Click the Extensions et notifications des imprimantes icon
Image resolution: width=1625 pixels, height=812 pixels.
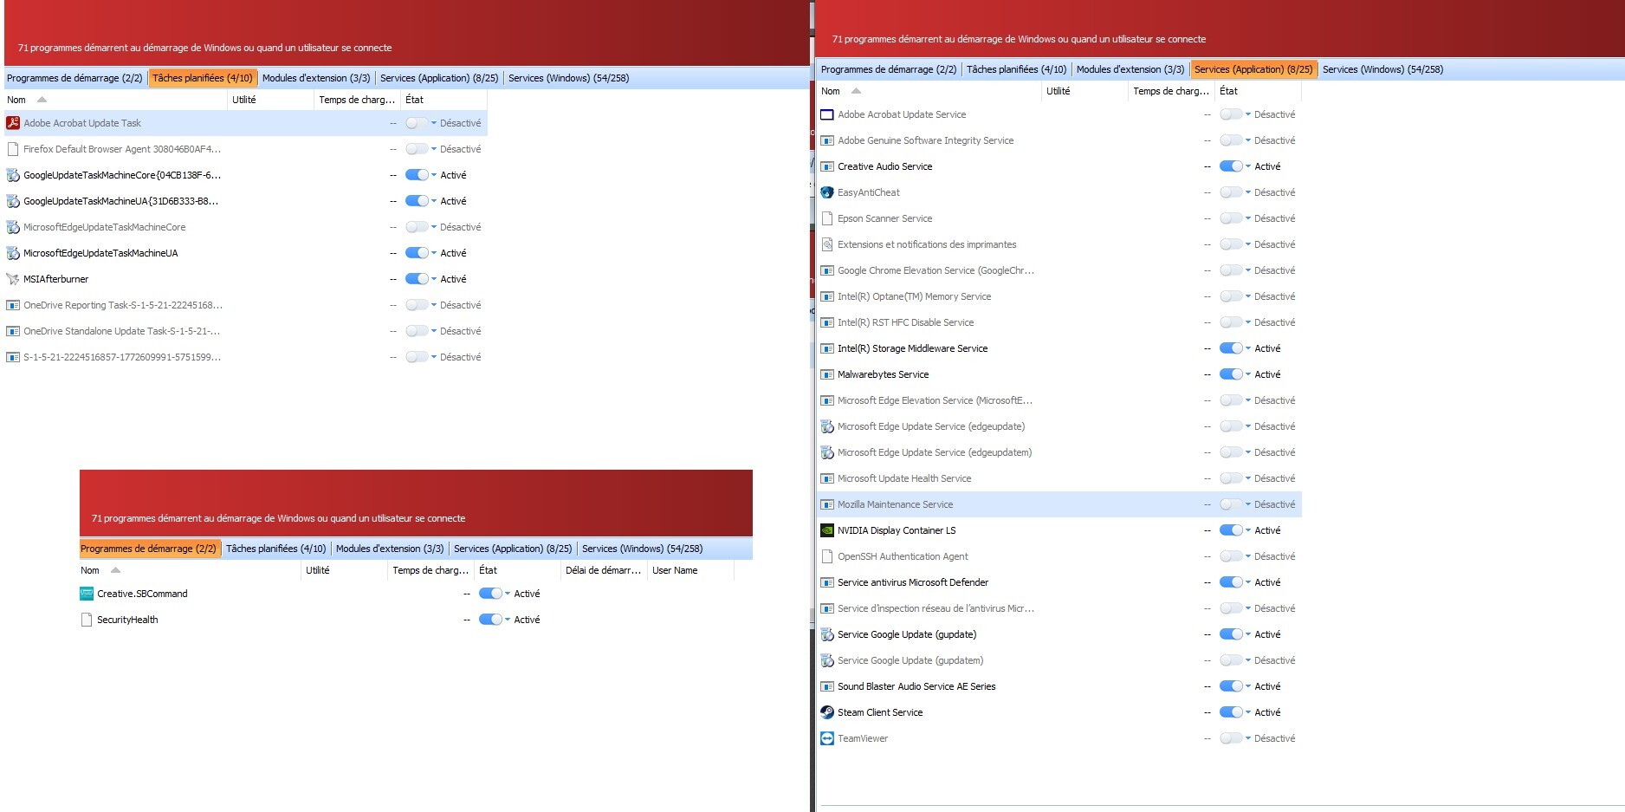click(x=827, y=244)
